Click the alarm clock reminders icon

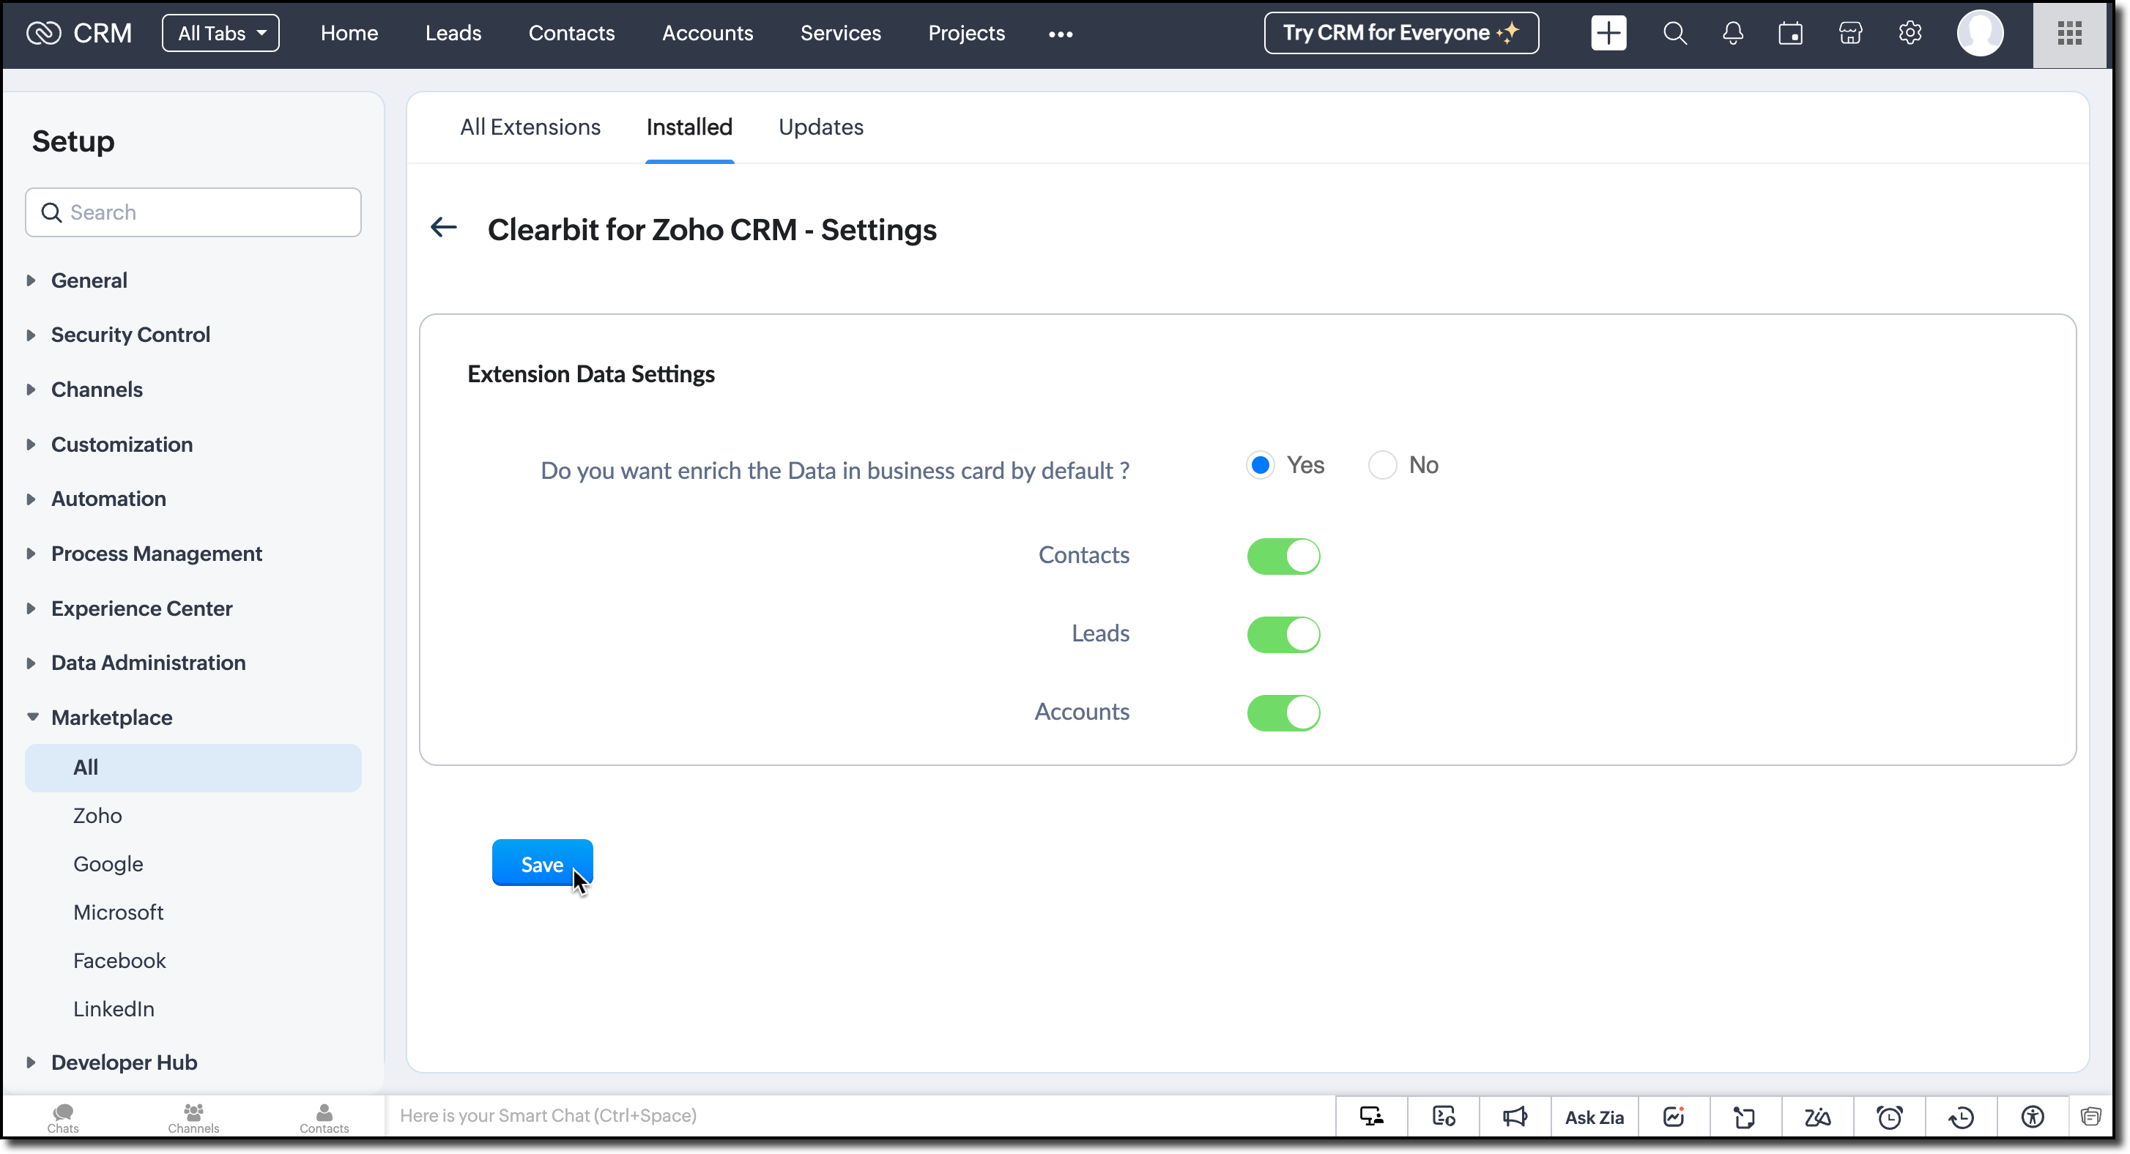click(1888, 1117)
